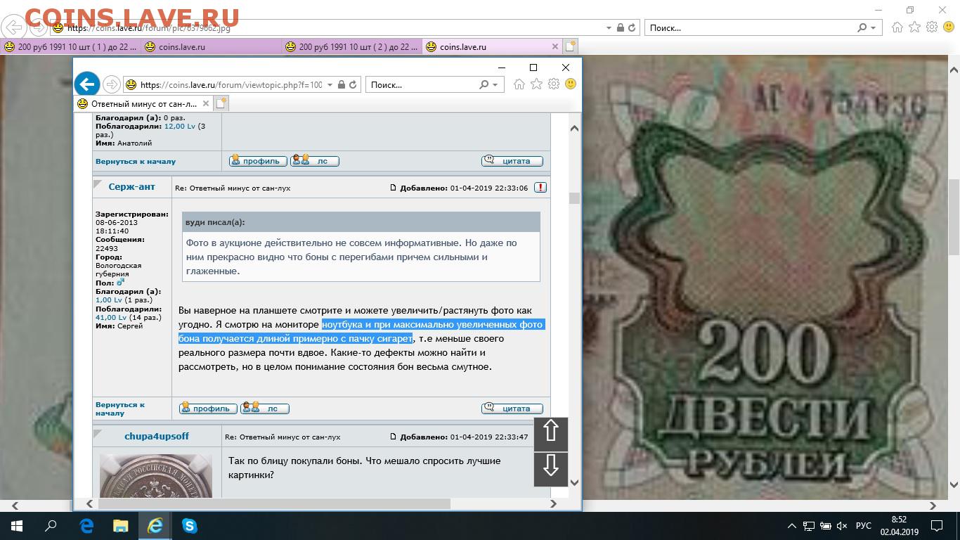This screenshot has height=540, width=960.
Task: Click forward arrow in front forum window
Action: 111,84
